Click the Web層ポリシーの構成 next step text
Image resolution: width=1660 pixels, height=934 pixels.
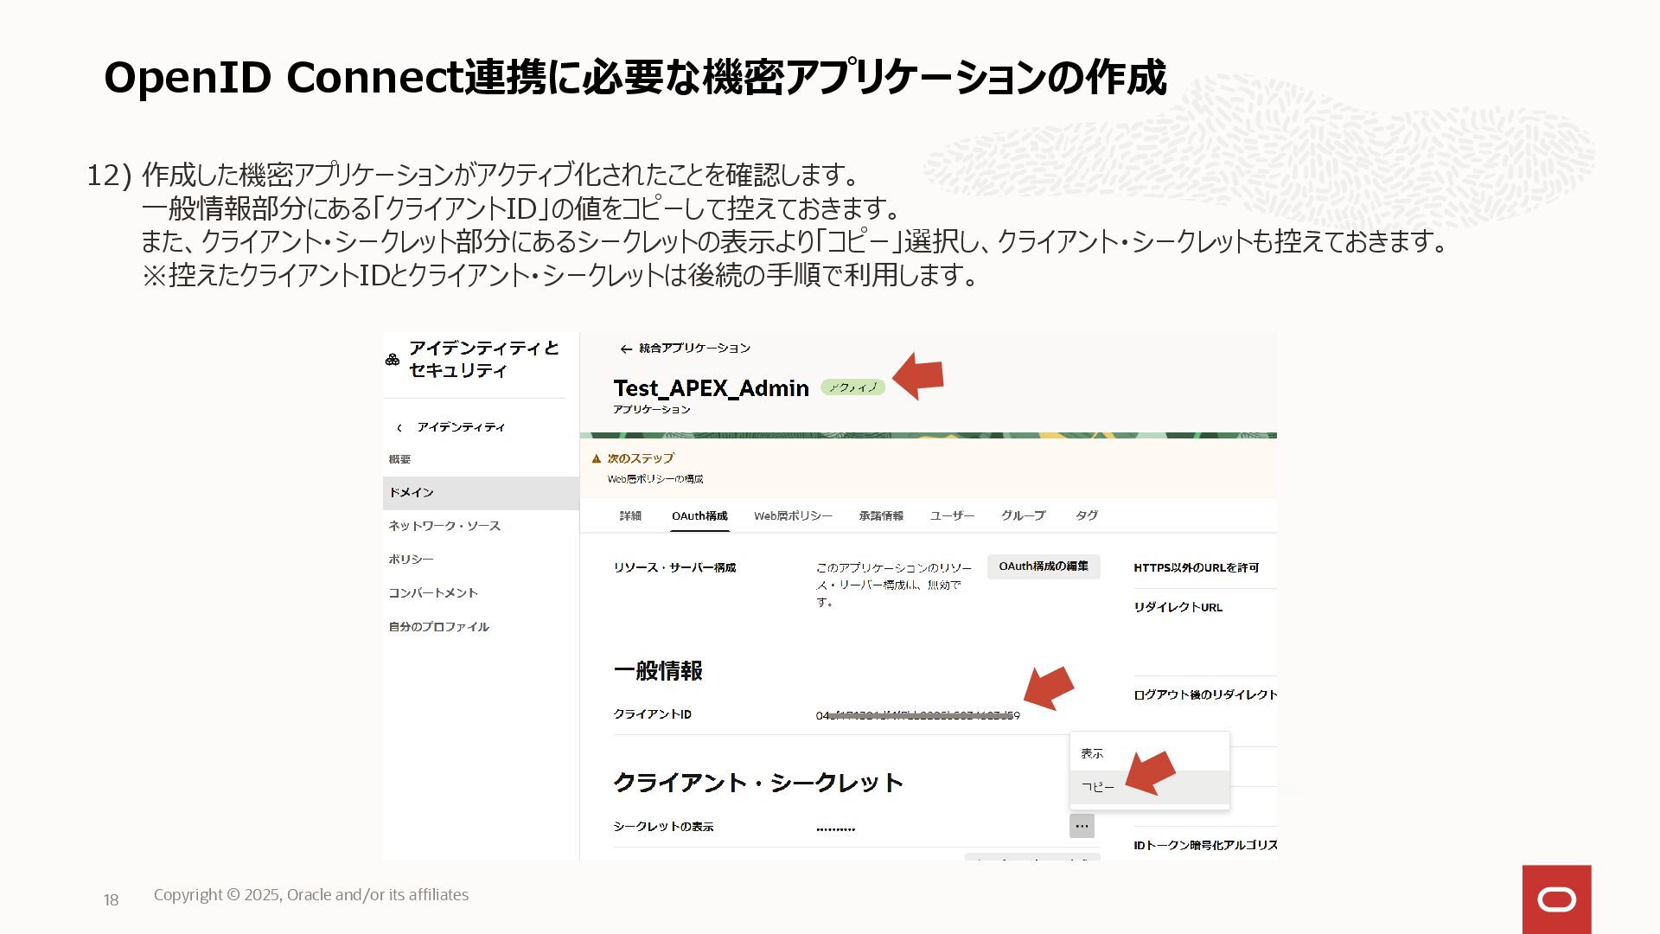click(x=654, y=479)
